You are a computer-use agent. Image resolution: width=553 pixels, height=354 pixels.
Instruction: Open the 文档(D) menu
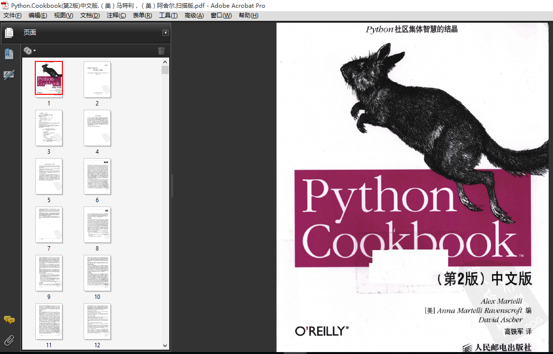click(90, 15)
